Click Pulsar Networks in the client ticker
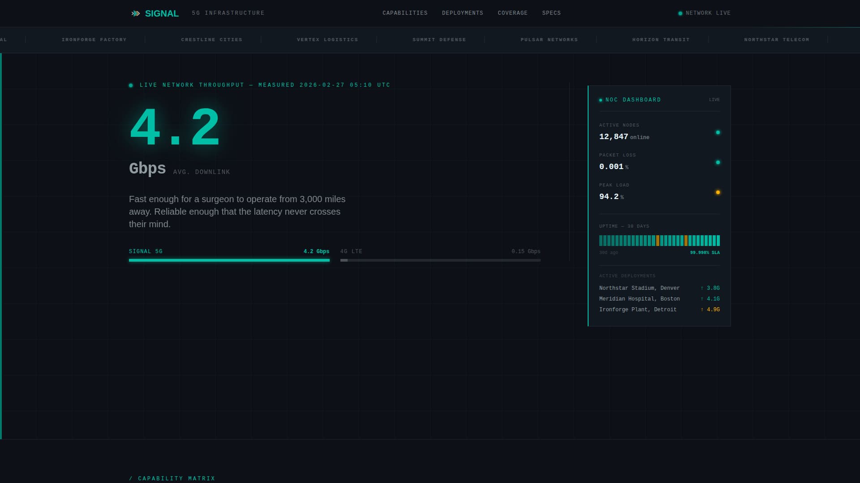Image resolution: width=860 pixels, height=483 pixels. [549, 40]
